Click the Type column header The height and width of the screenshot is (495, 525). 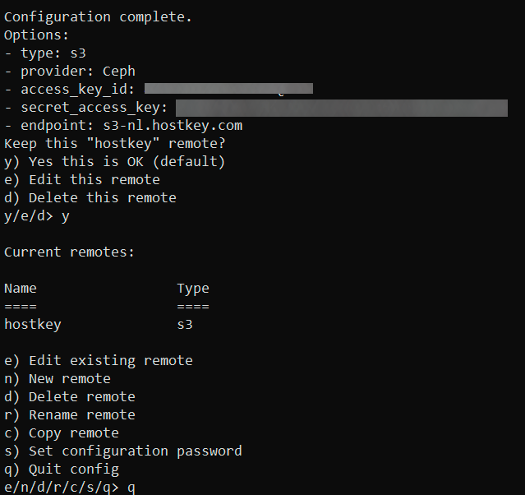tap(193, 289)
